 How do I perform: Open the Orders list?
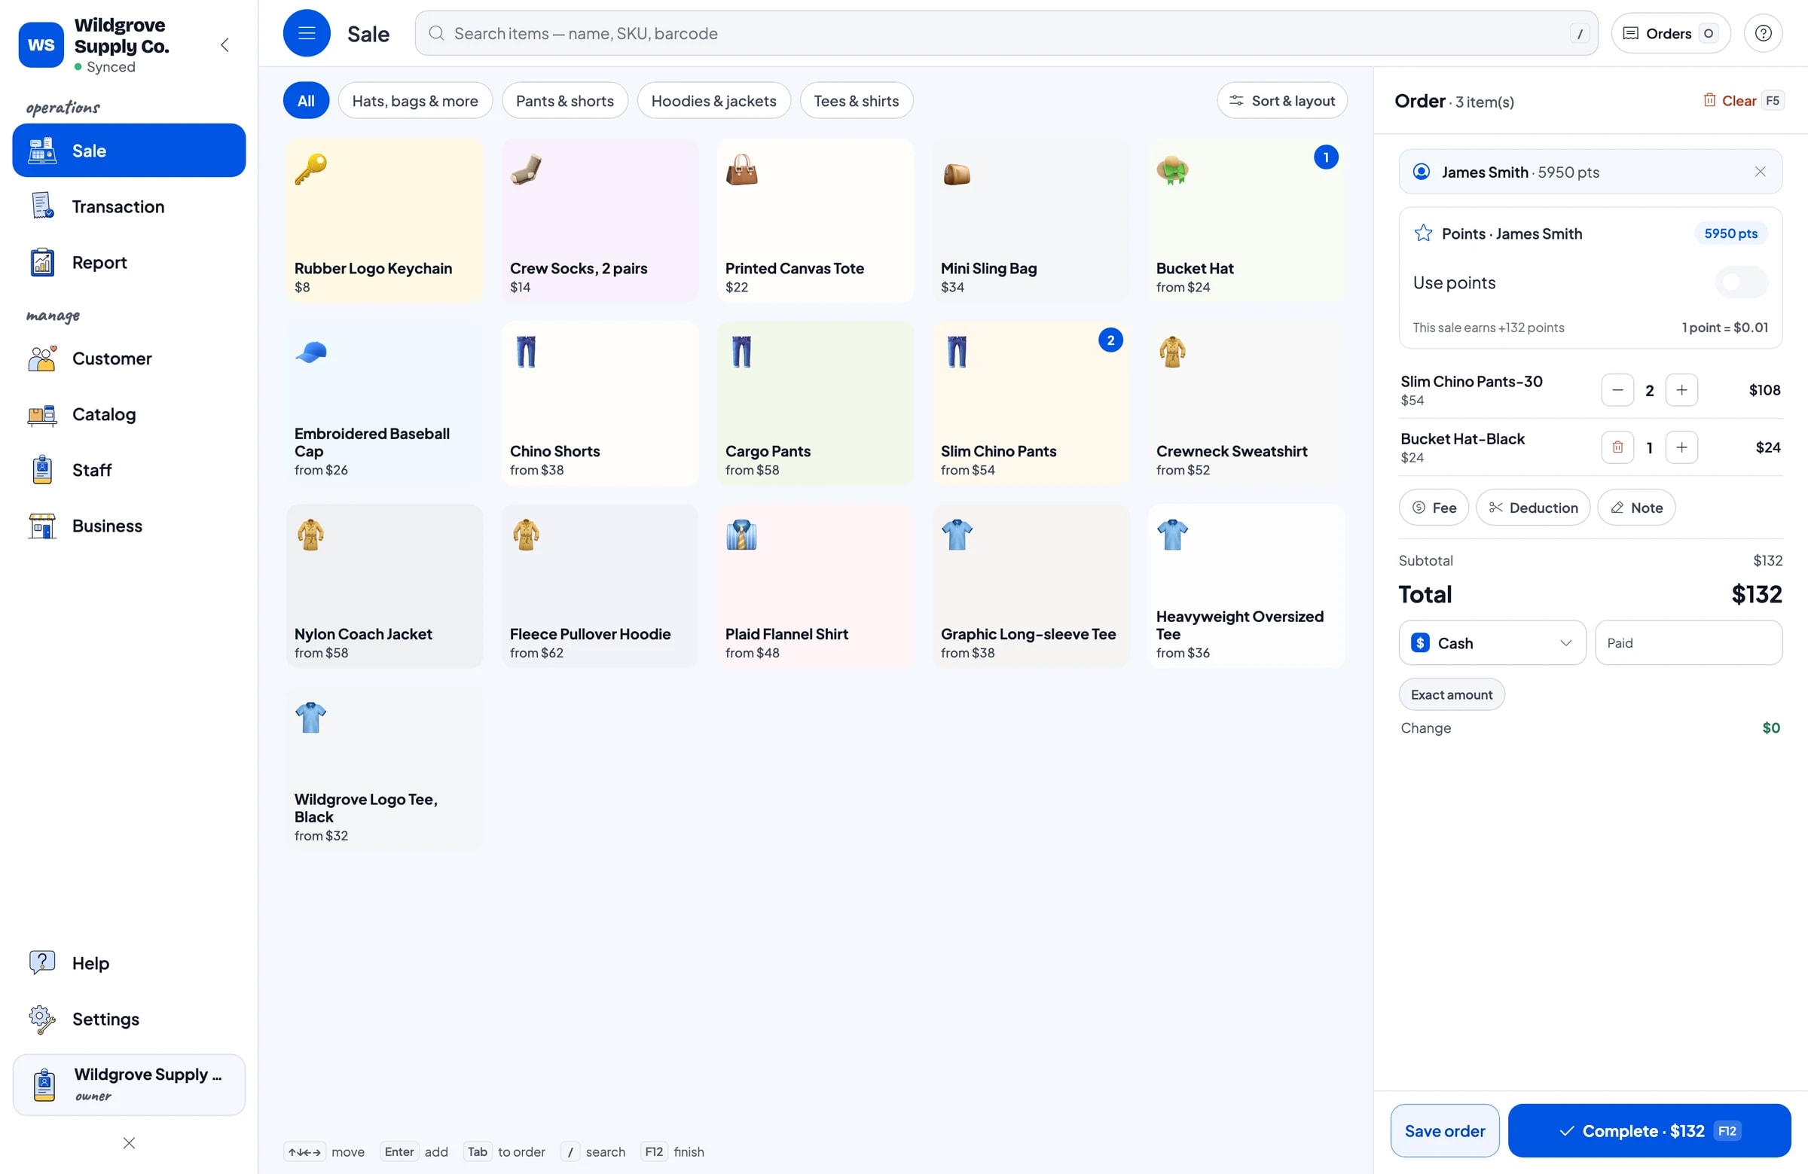coord(1669,33)
